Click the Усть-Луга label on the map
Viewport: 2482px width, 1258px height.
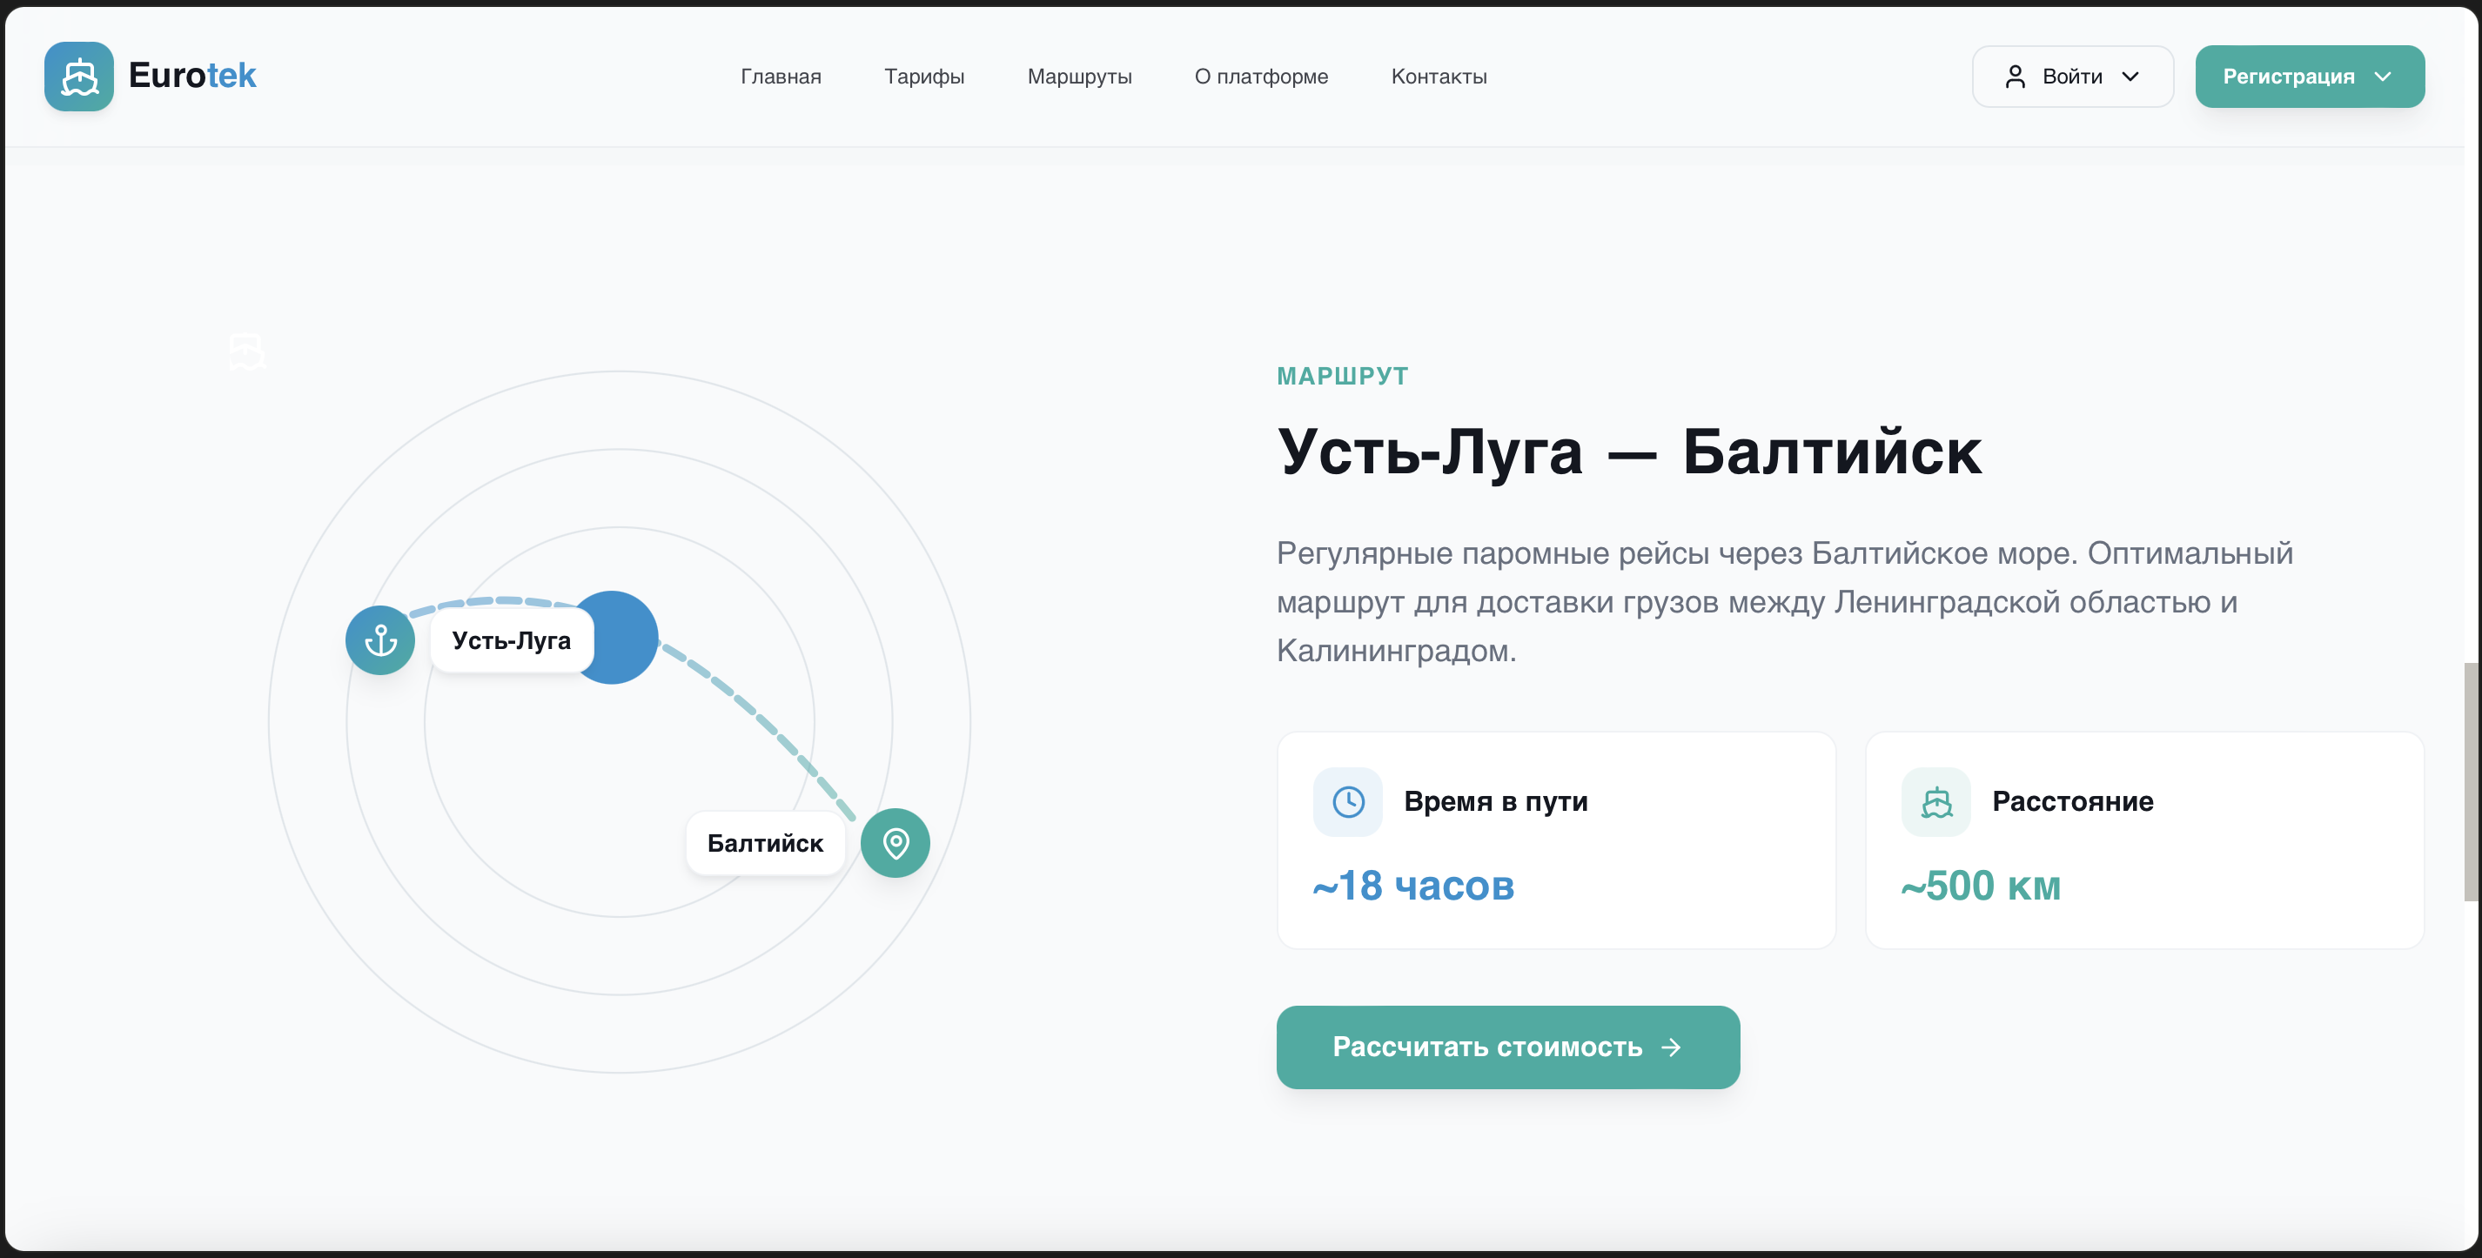(510, 639)
